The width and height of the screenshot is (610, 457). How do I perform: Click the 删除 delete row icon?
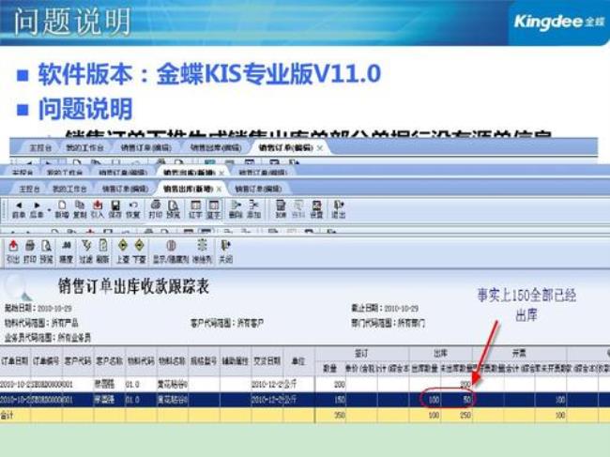click(x=236, y=209)
